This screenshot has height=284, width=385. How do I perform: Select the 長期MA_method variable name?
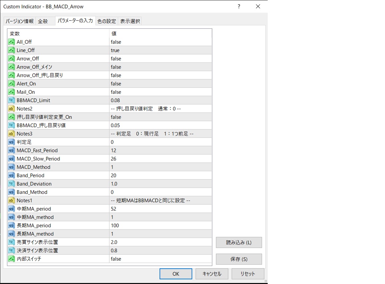(35, 234)
